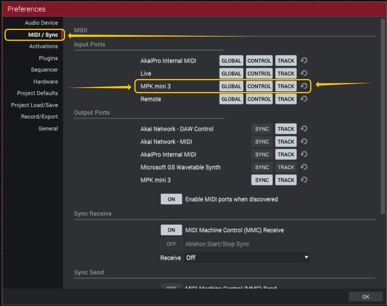Toggle TRACK for MPK mini 3 input
Viewport: 387px width, 306px height.
click(286, 86)
